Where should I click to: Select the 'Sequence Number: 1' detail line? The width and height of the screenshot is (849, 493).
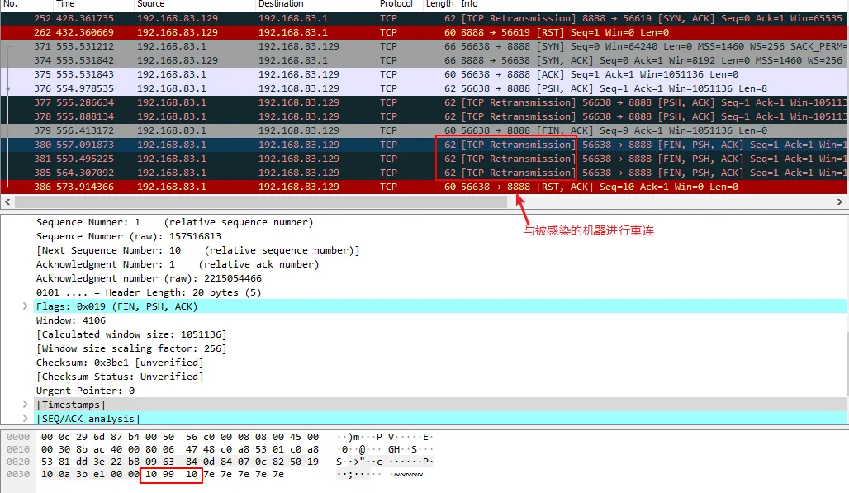coord(174,222)
